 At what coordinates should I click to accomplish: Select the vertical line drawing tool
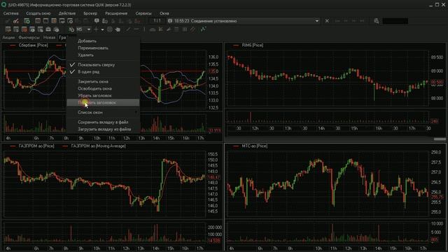coord(144,29)
